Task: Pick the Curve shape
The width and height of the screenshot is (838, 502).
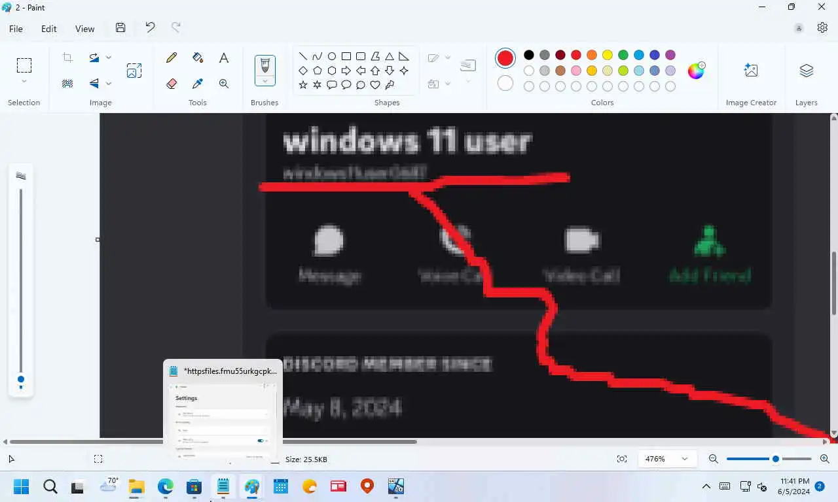Action: click(318, 56)
